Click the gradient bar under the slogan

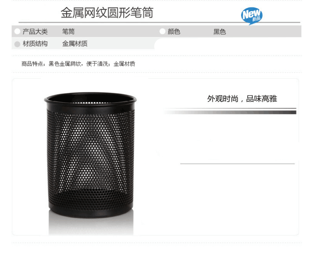tap(230, 112)
